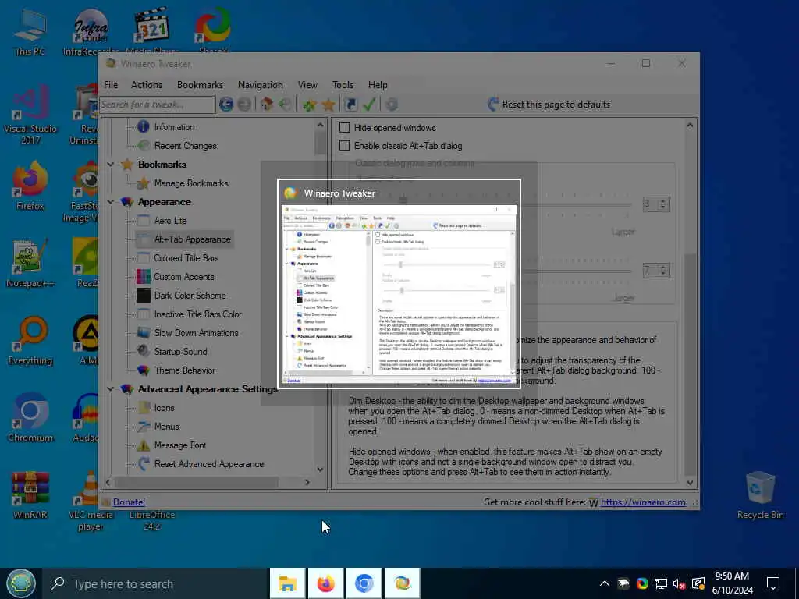Select Information in the tree

coord(174,127)
